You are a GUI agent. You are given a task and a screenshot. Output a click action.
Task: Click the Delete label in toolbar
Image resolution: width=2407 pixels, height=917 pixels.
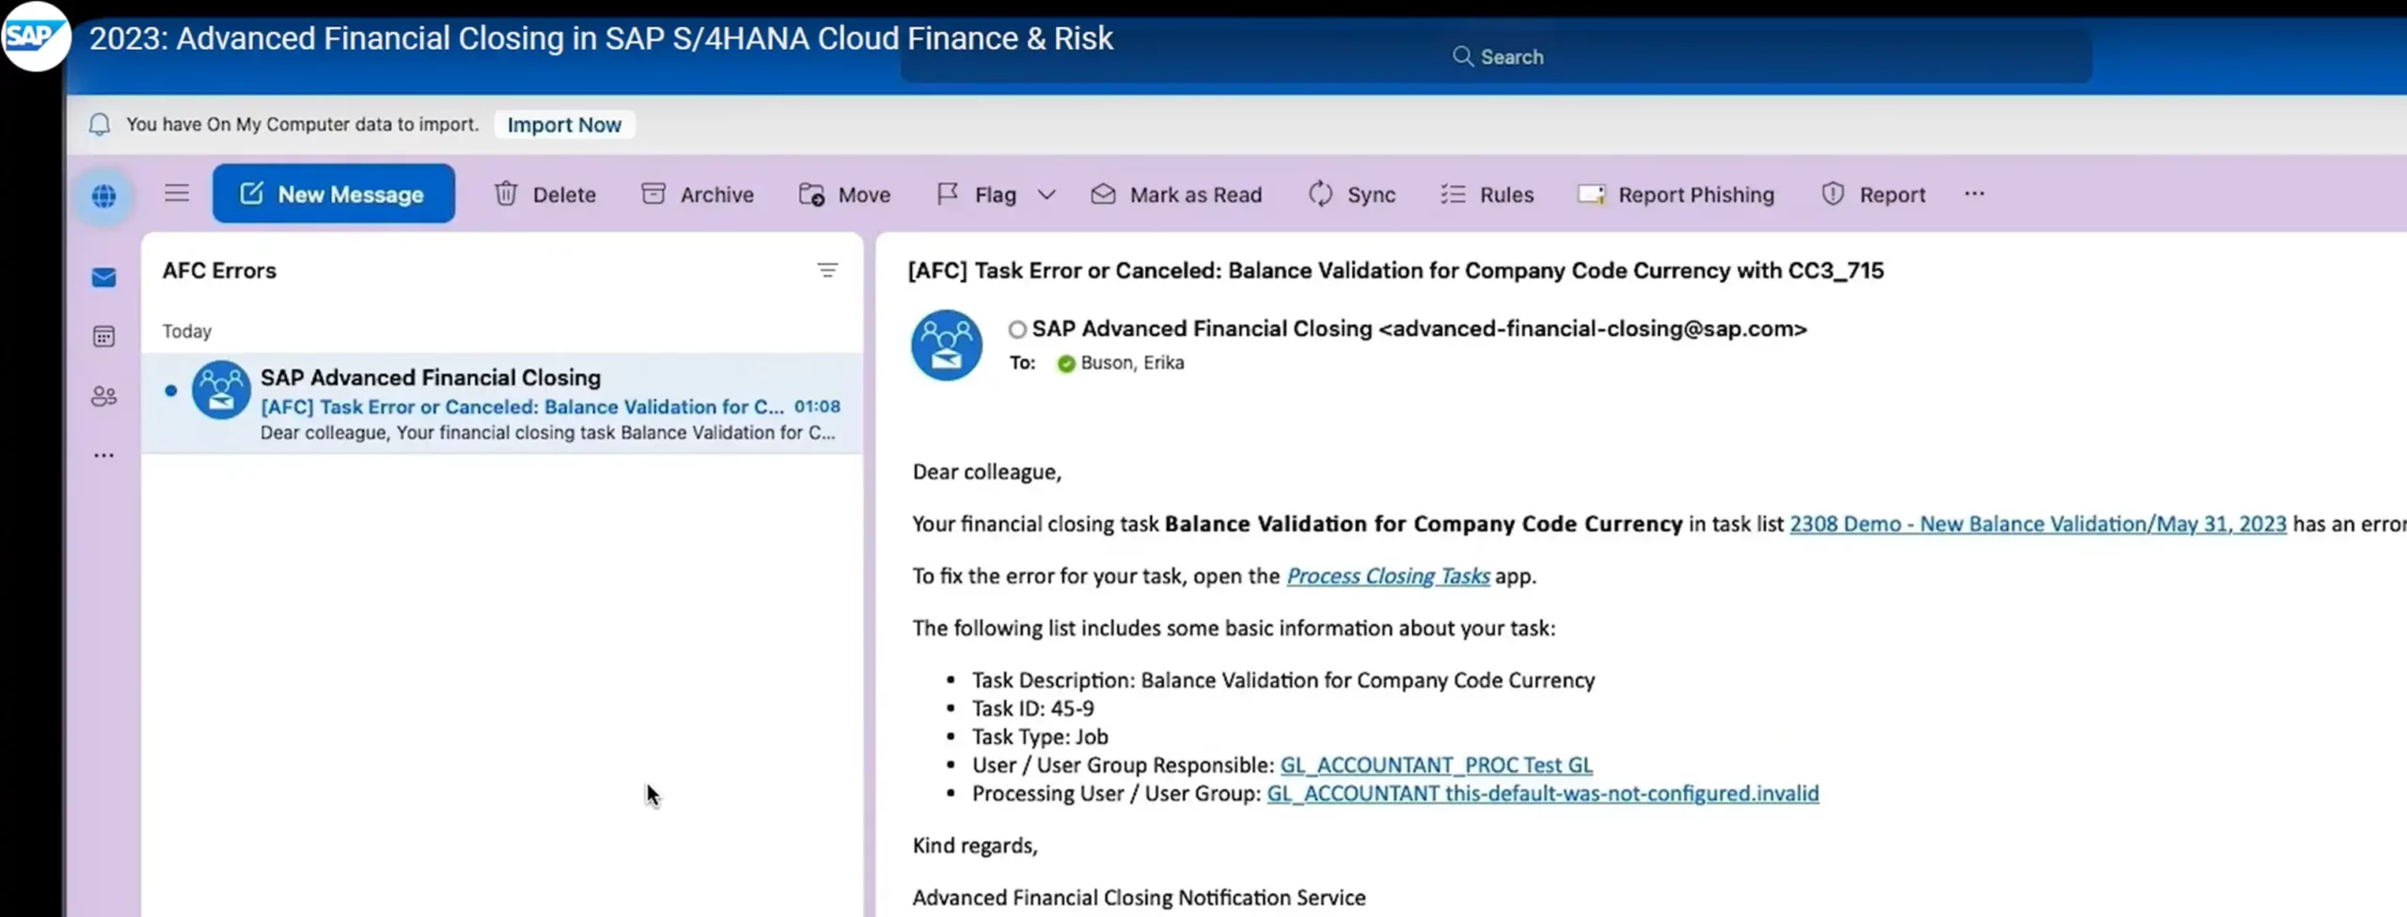tap(564, 194)
